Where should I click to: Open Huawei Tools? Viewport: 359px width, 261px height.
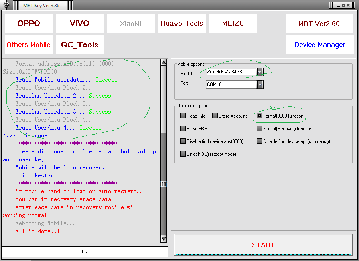(182, 23)
